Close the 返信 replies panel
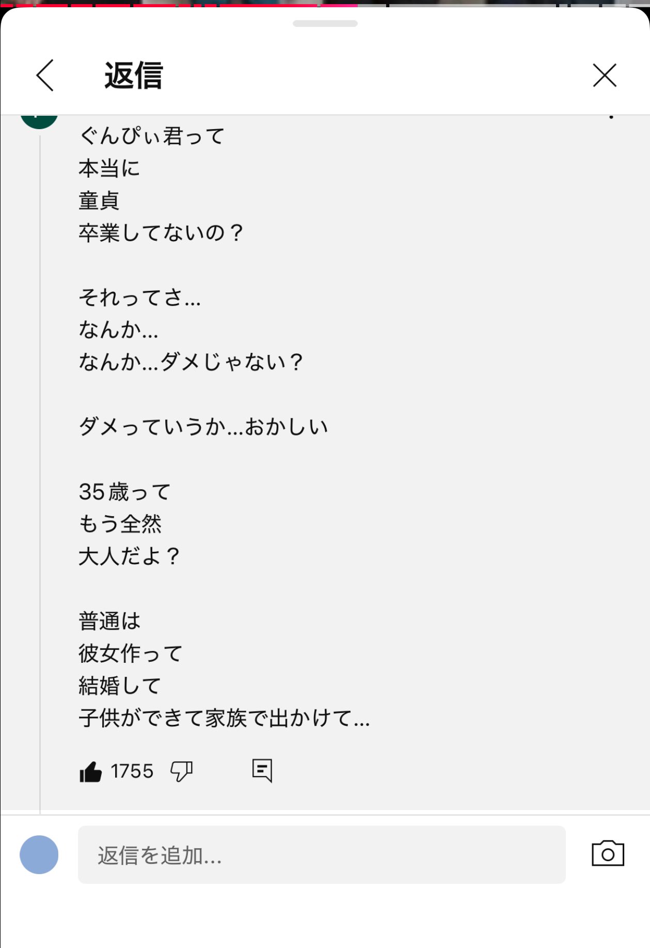This screenshot has height=948, width=650. (x=604, y=75)
